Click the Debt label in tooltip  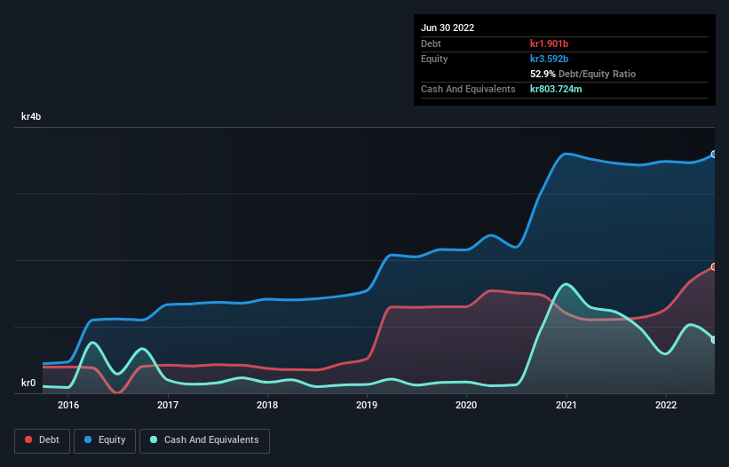(x=431, y=44)
